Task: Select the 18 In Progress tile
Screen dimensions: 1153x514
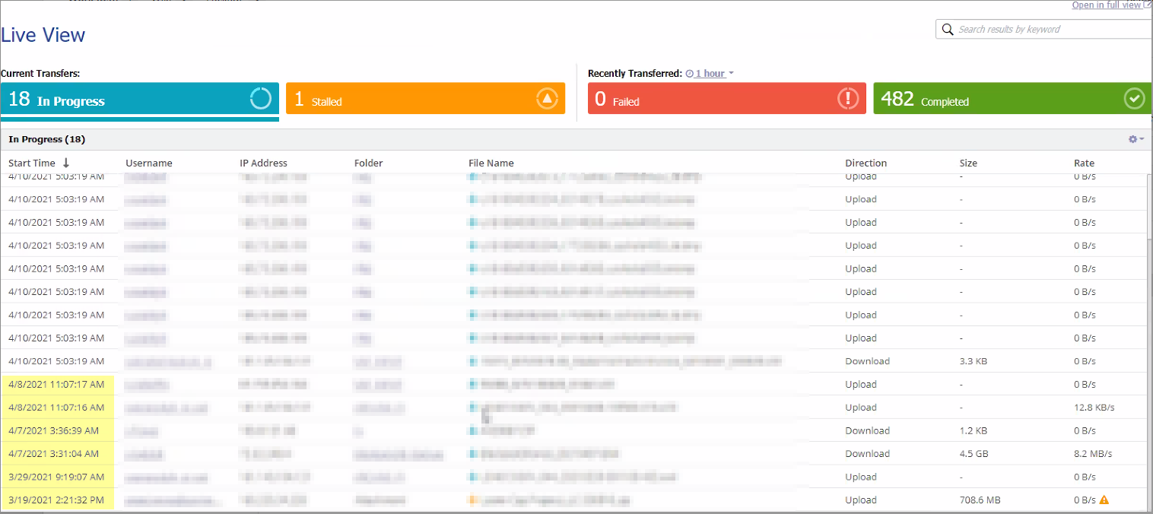Action: [140, 99]
